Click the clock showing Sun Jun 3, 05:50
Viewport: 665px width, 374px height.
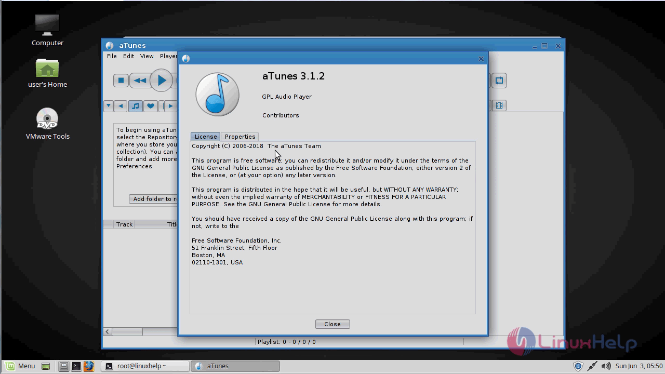click(639, 366)
